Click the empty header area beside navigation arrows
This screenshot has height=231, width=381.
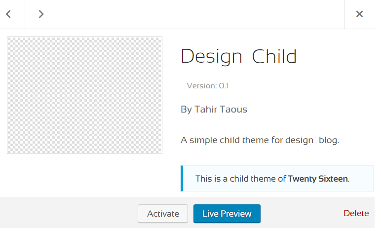point(201,14)
